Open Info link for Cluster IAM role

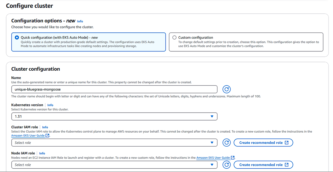(x=45, y=127)
